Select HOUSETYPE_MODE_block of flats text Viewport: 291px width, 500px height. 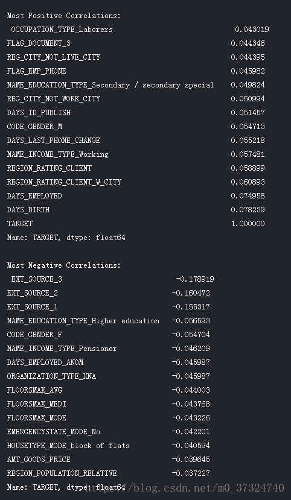[68, 446]
